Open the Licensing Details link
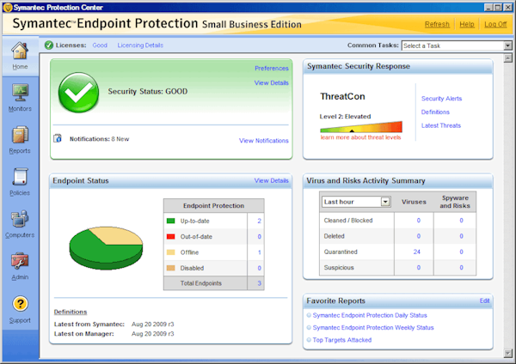Viewport: 516px width, 364px height. (139, 45)
